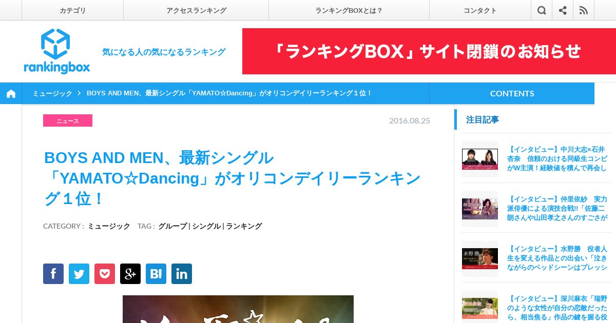Click thumbnail for 水野勝 interview
The image size is (616, 323).
pos(480,258)
